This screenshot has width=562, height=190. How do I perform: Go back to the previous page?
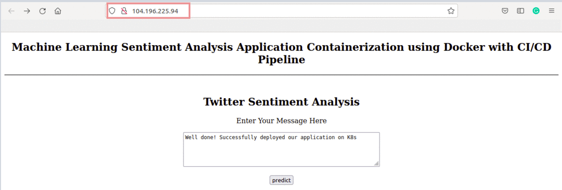(11, 11)
